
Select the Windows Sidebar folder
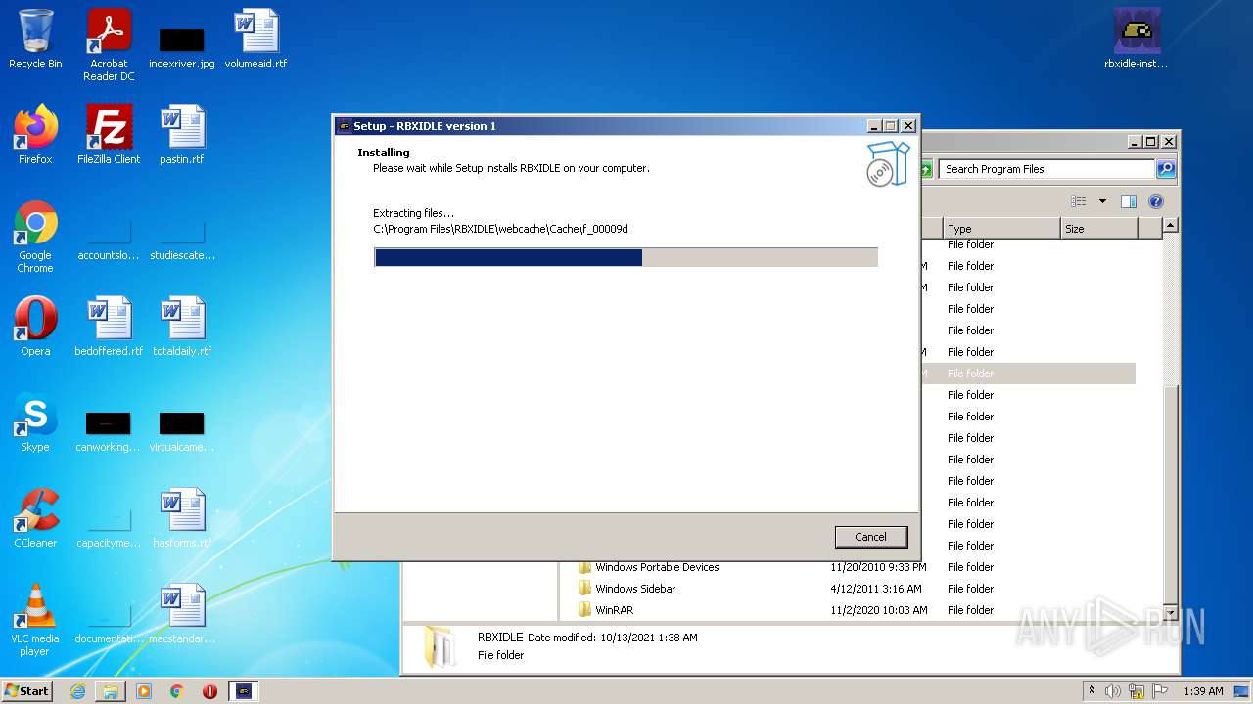pos(635,589)
